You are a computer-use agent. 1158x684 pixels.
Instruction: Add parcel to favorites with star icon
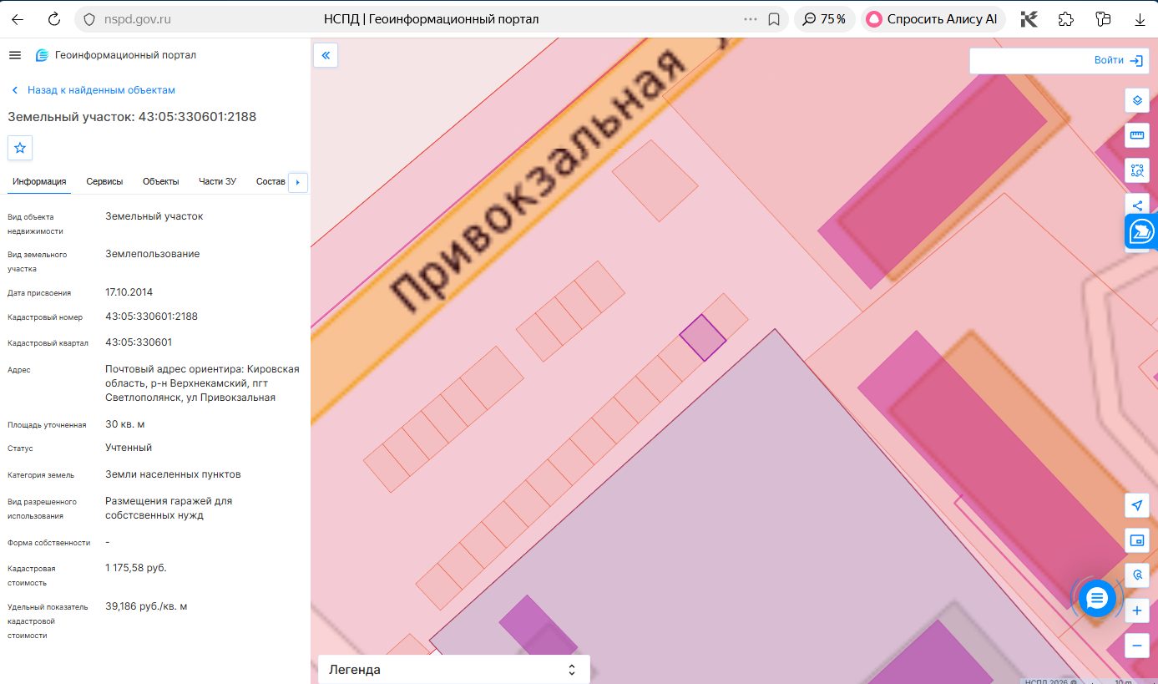point(20,148)
